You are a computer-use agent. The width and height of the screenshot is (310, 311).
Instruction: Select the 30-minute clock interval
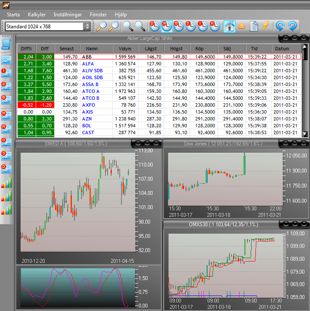pyautogui.click(x=166, y=26)
